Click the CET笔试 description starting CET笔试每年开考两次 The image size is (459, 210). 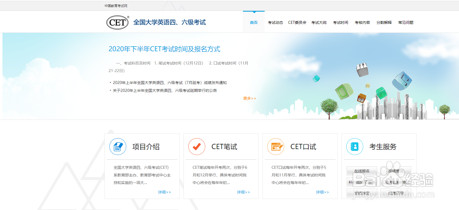(220, 175)
